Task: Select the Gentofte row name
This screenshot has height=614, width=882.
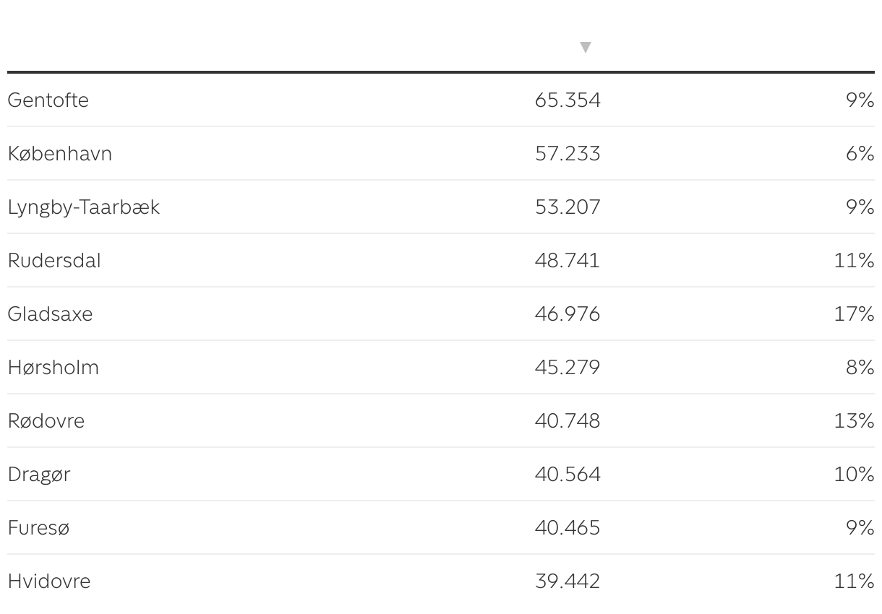Action: tap(48, 100)
